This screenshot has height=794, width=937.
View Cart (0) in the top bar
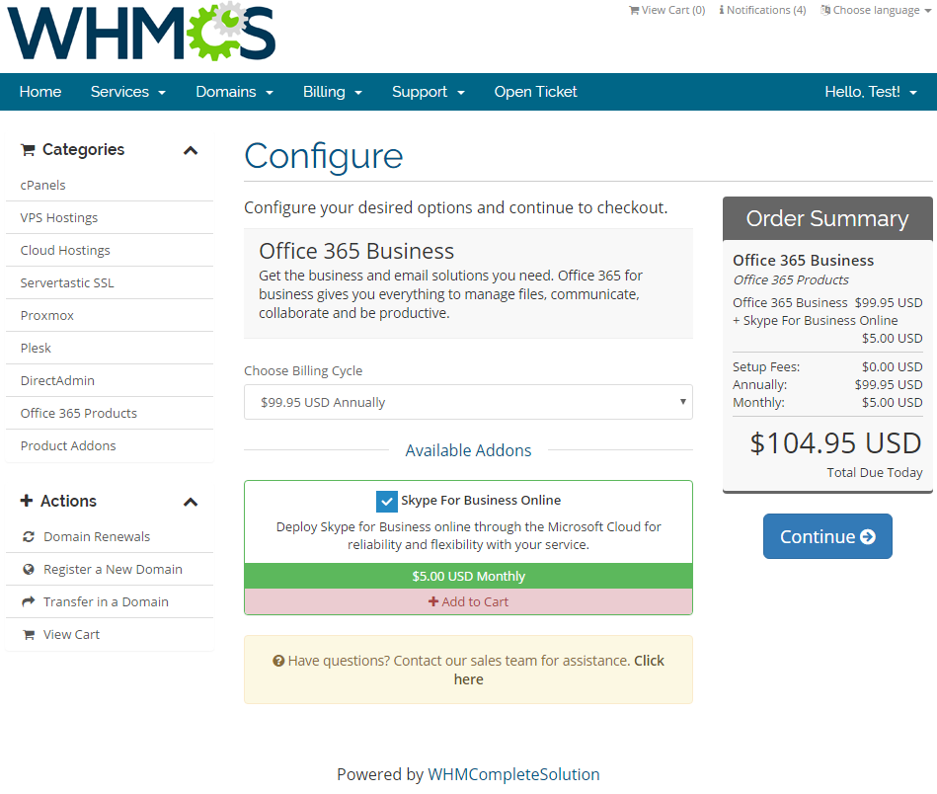coord(666,10)
